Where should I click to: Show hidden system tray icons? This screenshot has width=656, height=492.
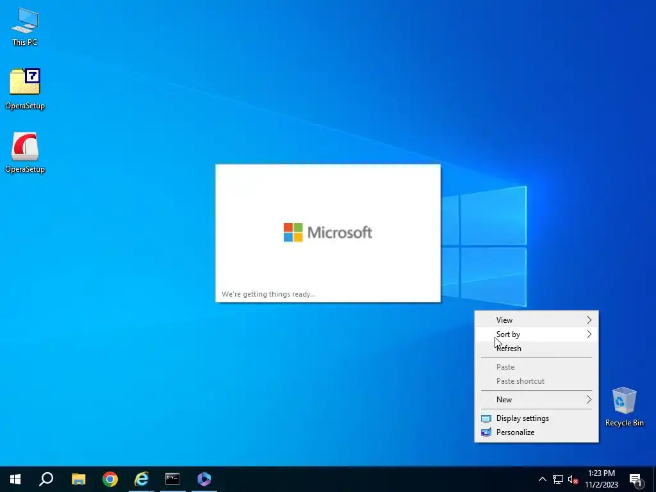point(542,479)
